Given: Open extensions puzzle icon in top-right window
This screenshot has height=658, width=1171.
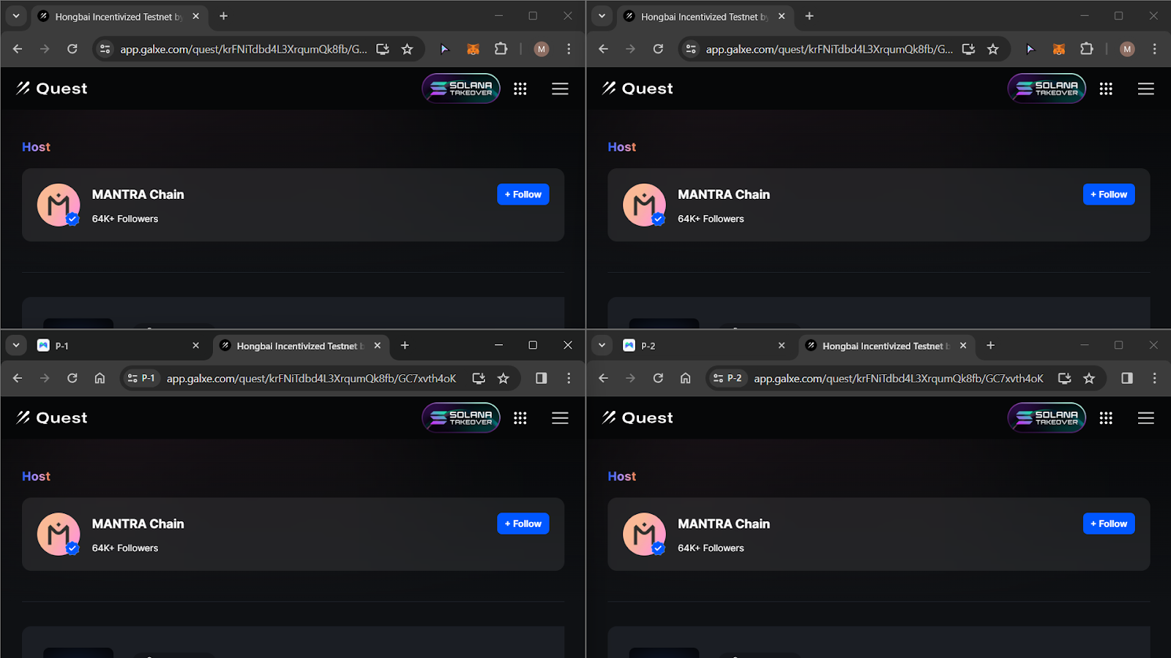Looking at the screenshot, I should pyautogui.click(x=1087, y=49).
